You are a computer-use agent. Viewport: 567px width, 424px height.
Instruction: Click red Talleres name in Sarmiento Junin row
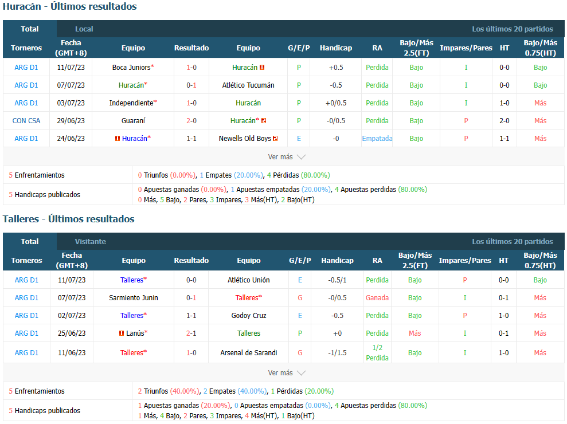point(247,298)
